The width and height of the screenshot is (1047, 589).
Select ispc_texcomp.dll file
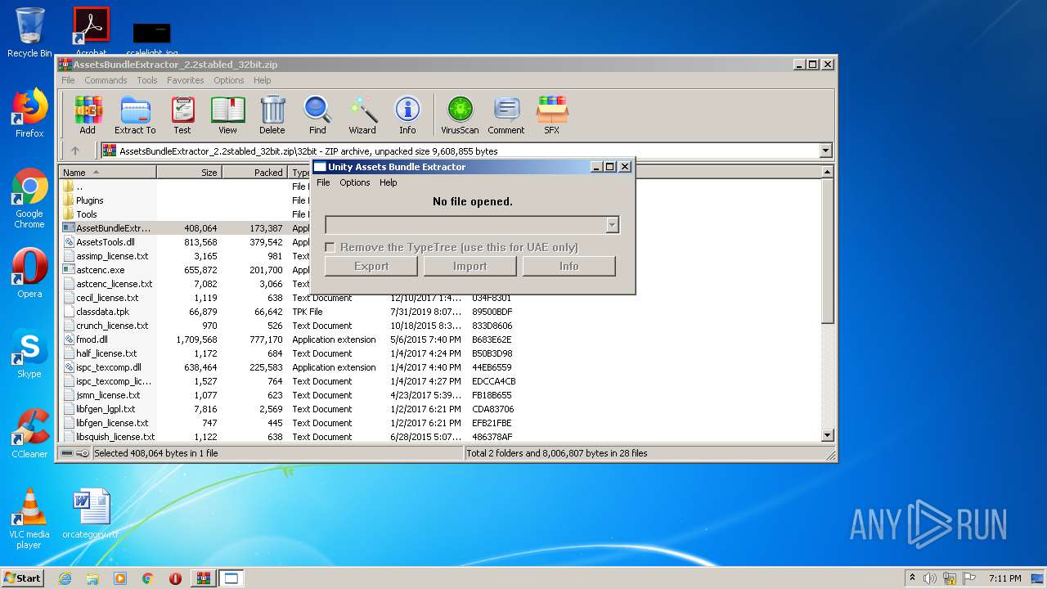[109, 367]
